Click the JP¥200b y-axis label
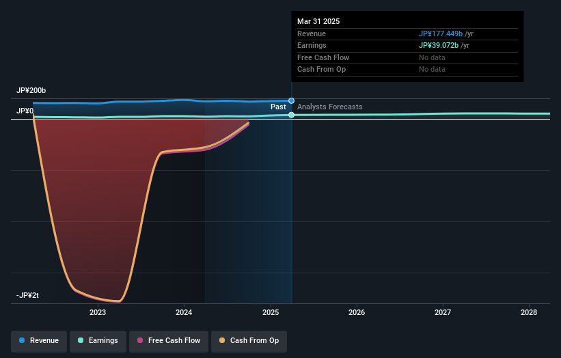561x358 pixels. pos(31,90)
